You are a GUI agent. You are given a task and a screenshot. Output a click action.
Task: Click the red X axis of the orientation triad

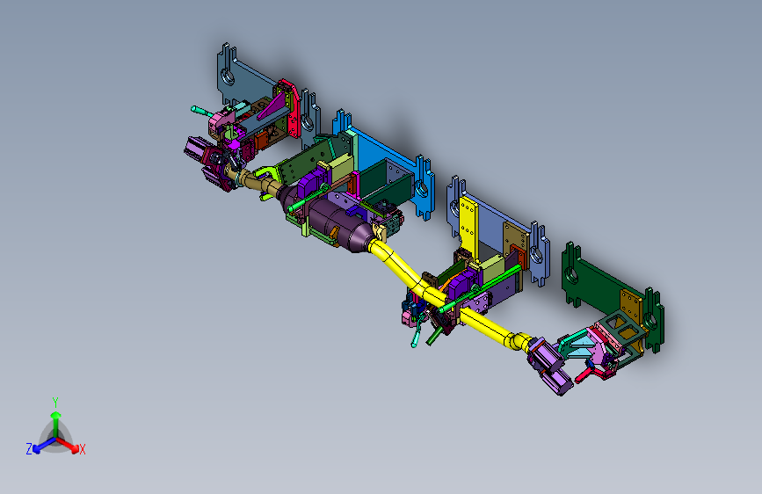(x=69, y=445)
